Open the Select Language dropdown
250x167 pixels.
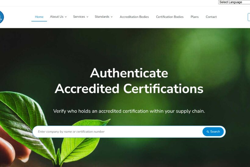234,2
